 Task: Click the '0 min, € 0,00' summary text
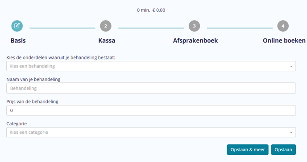tap(151, 10)
